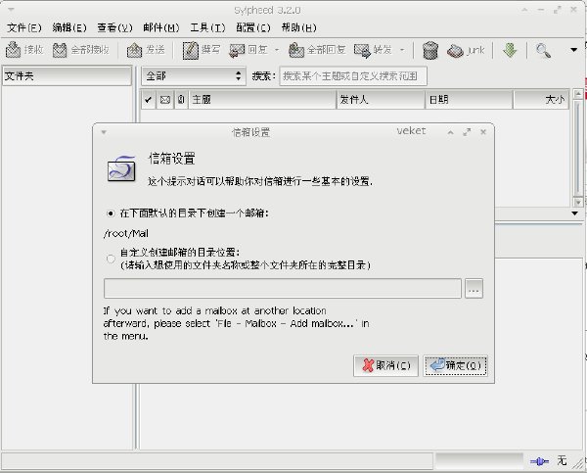Click scrollbar up arrow in message list
This screenshot has width=587, height=473.
[x=578, y=94]
